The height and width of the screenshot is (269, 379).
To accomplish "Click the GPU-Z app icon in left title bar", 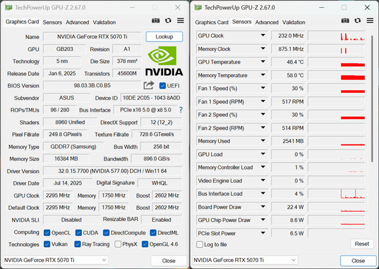I will [8, 8].
